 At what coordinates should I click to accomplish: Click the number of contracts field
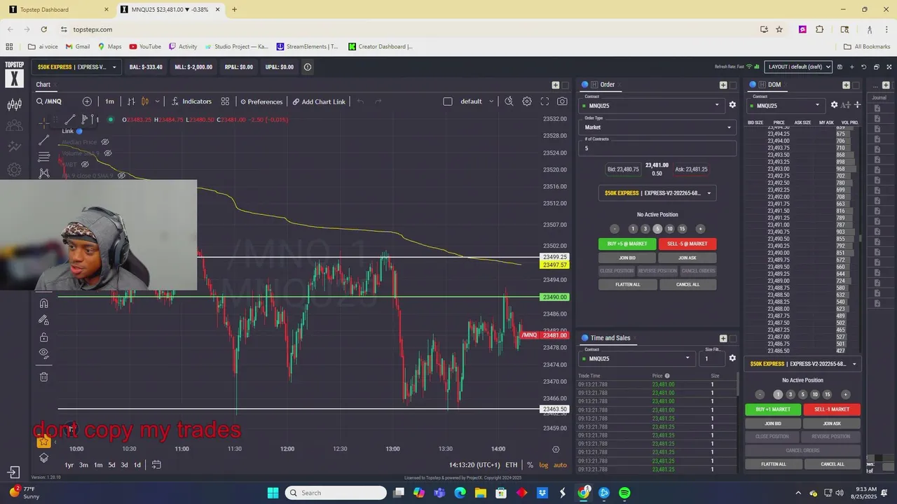coord(657,148)
